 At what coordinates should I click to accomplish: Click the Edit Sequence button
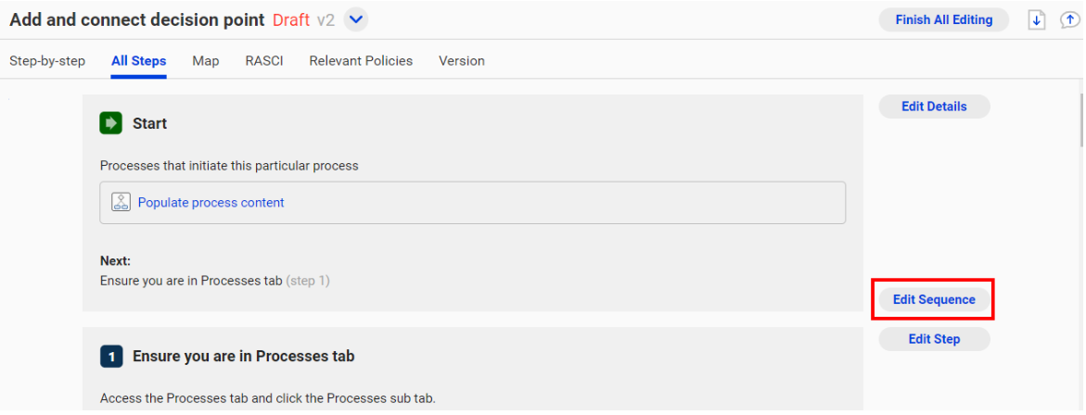934,299
